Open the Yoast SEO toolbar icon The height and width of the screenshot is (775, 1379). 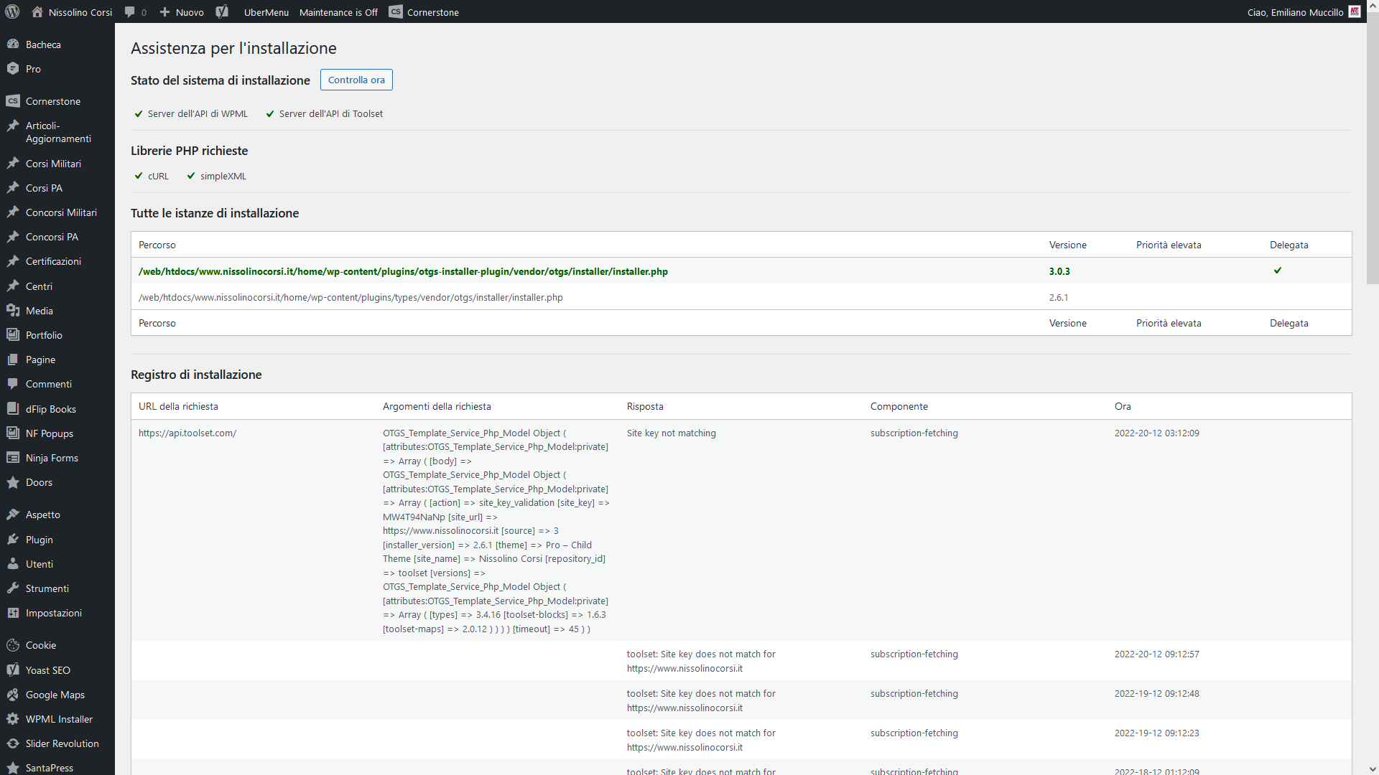[x=222, y=11]
